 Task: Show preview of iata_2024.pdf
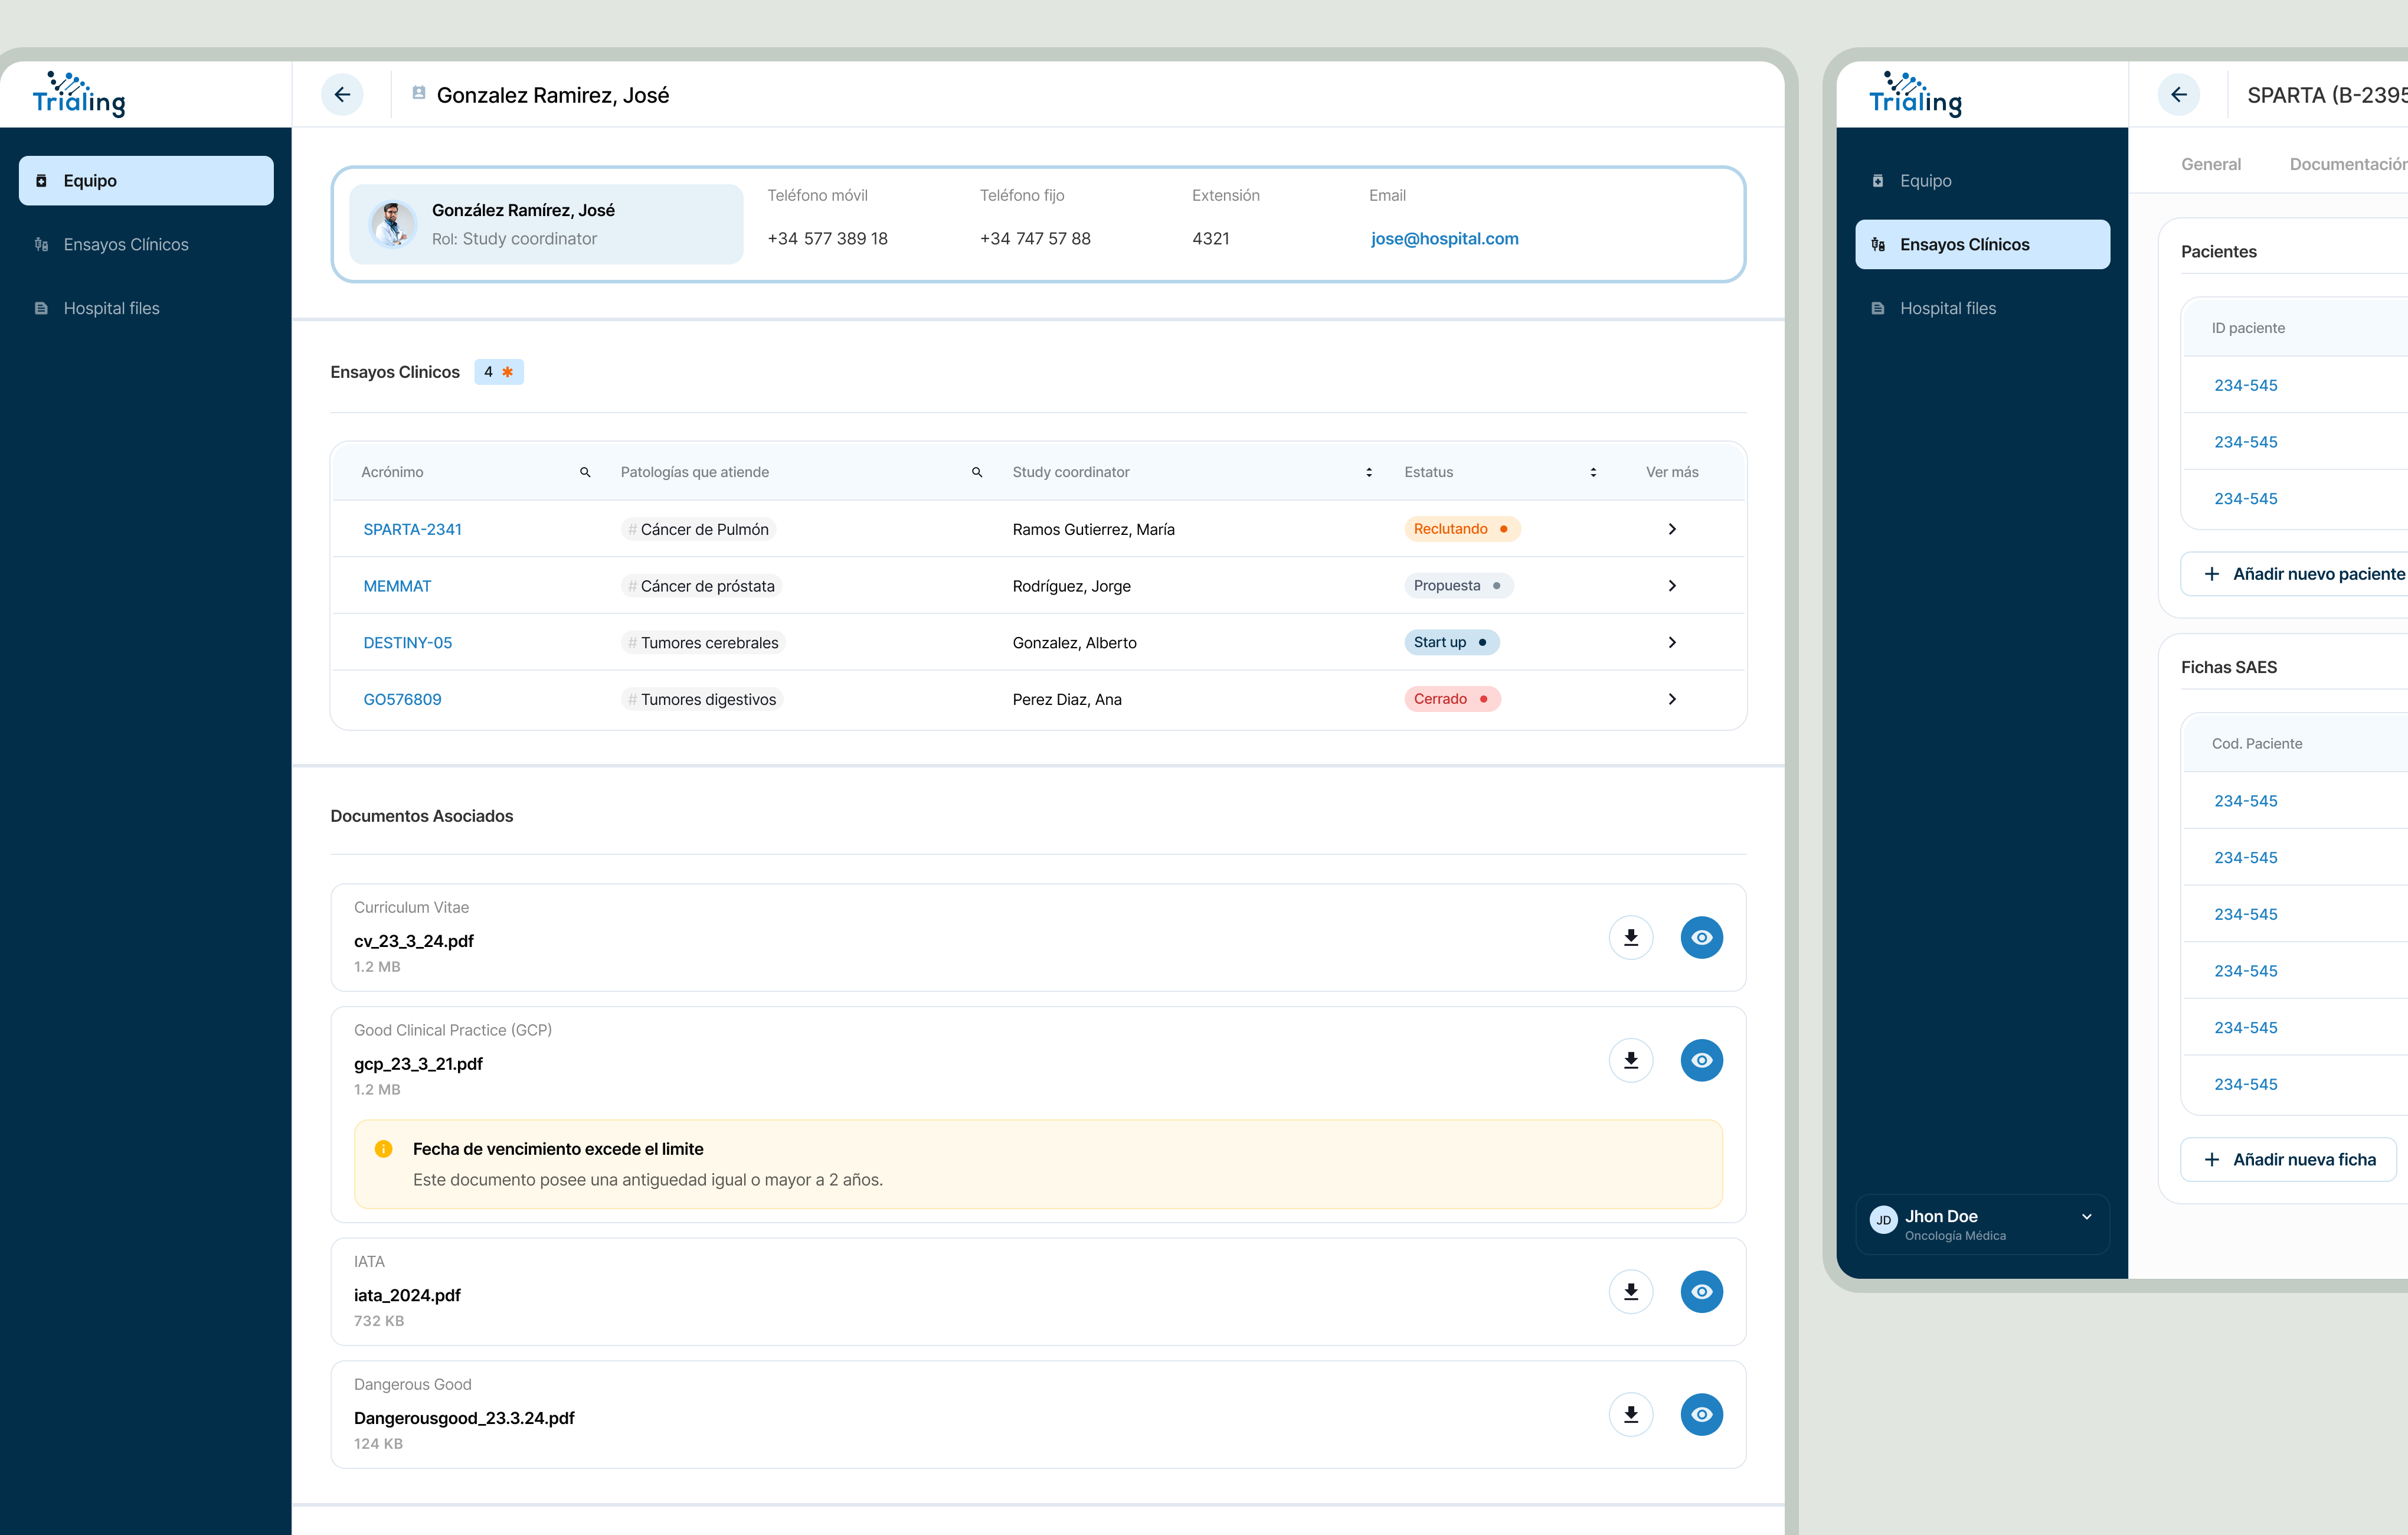click(1702, 1291)
